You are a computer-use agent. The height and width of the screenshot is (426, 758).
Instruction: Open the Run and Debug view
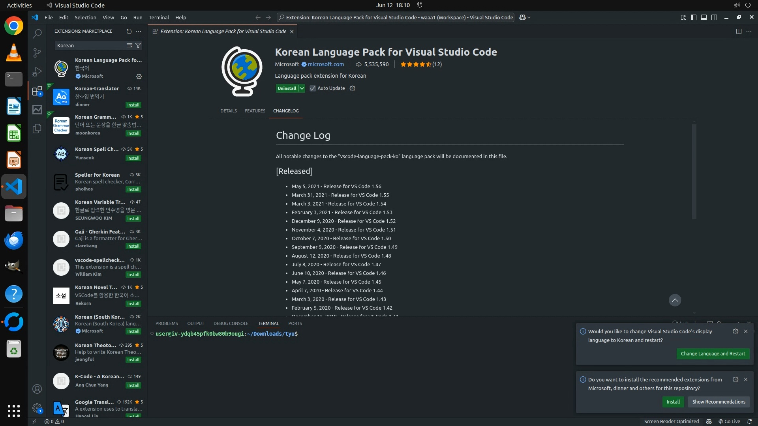pyautogui.click(x=37, y=72)
